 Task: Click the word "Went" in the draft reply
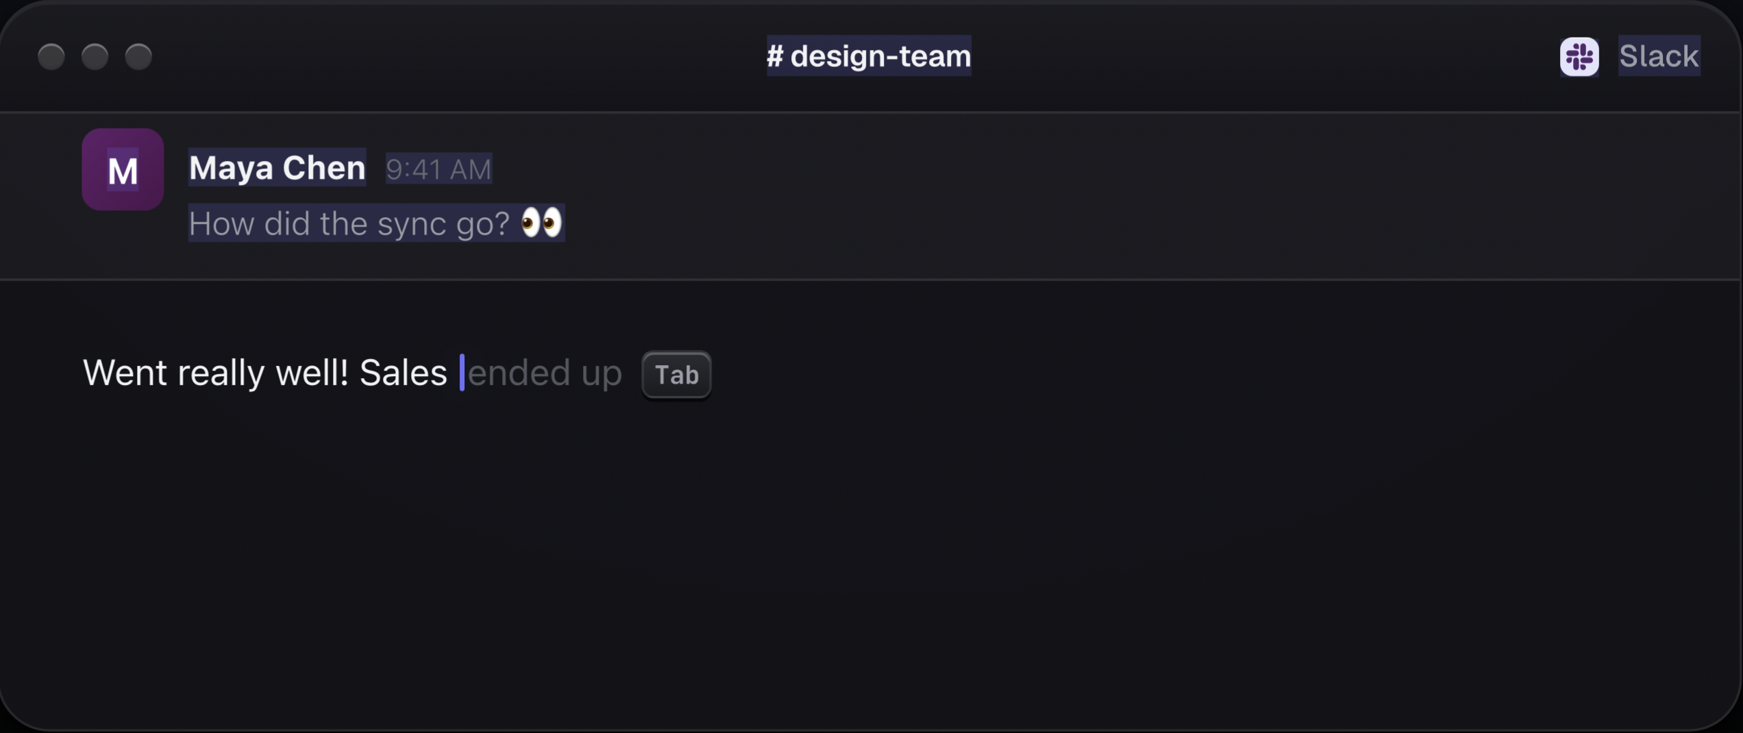(125, 373)
